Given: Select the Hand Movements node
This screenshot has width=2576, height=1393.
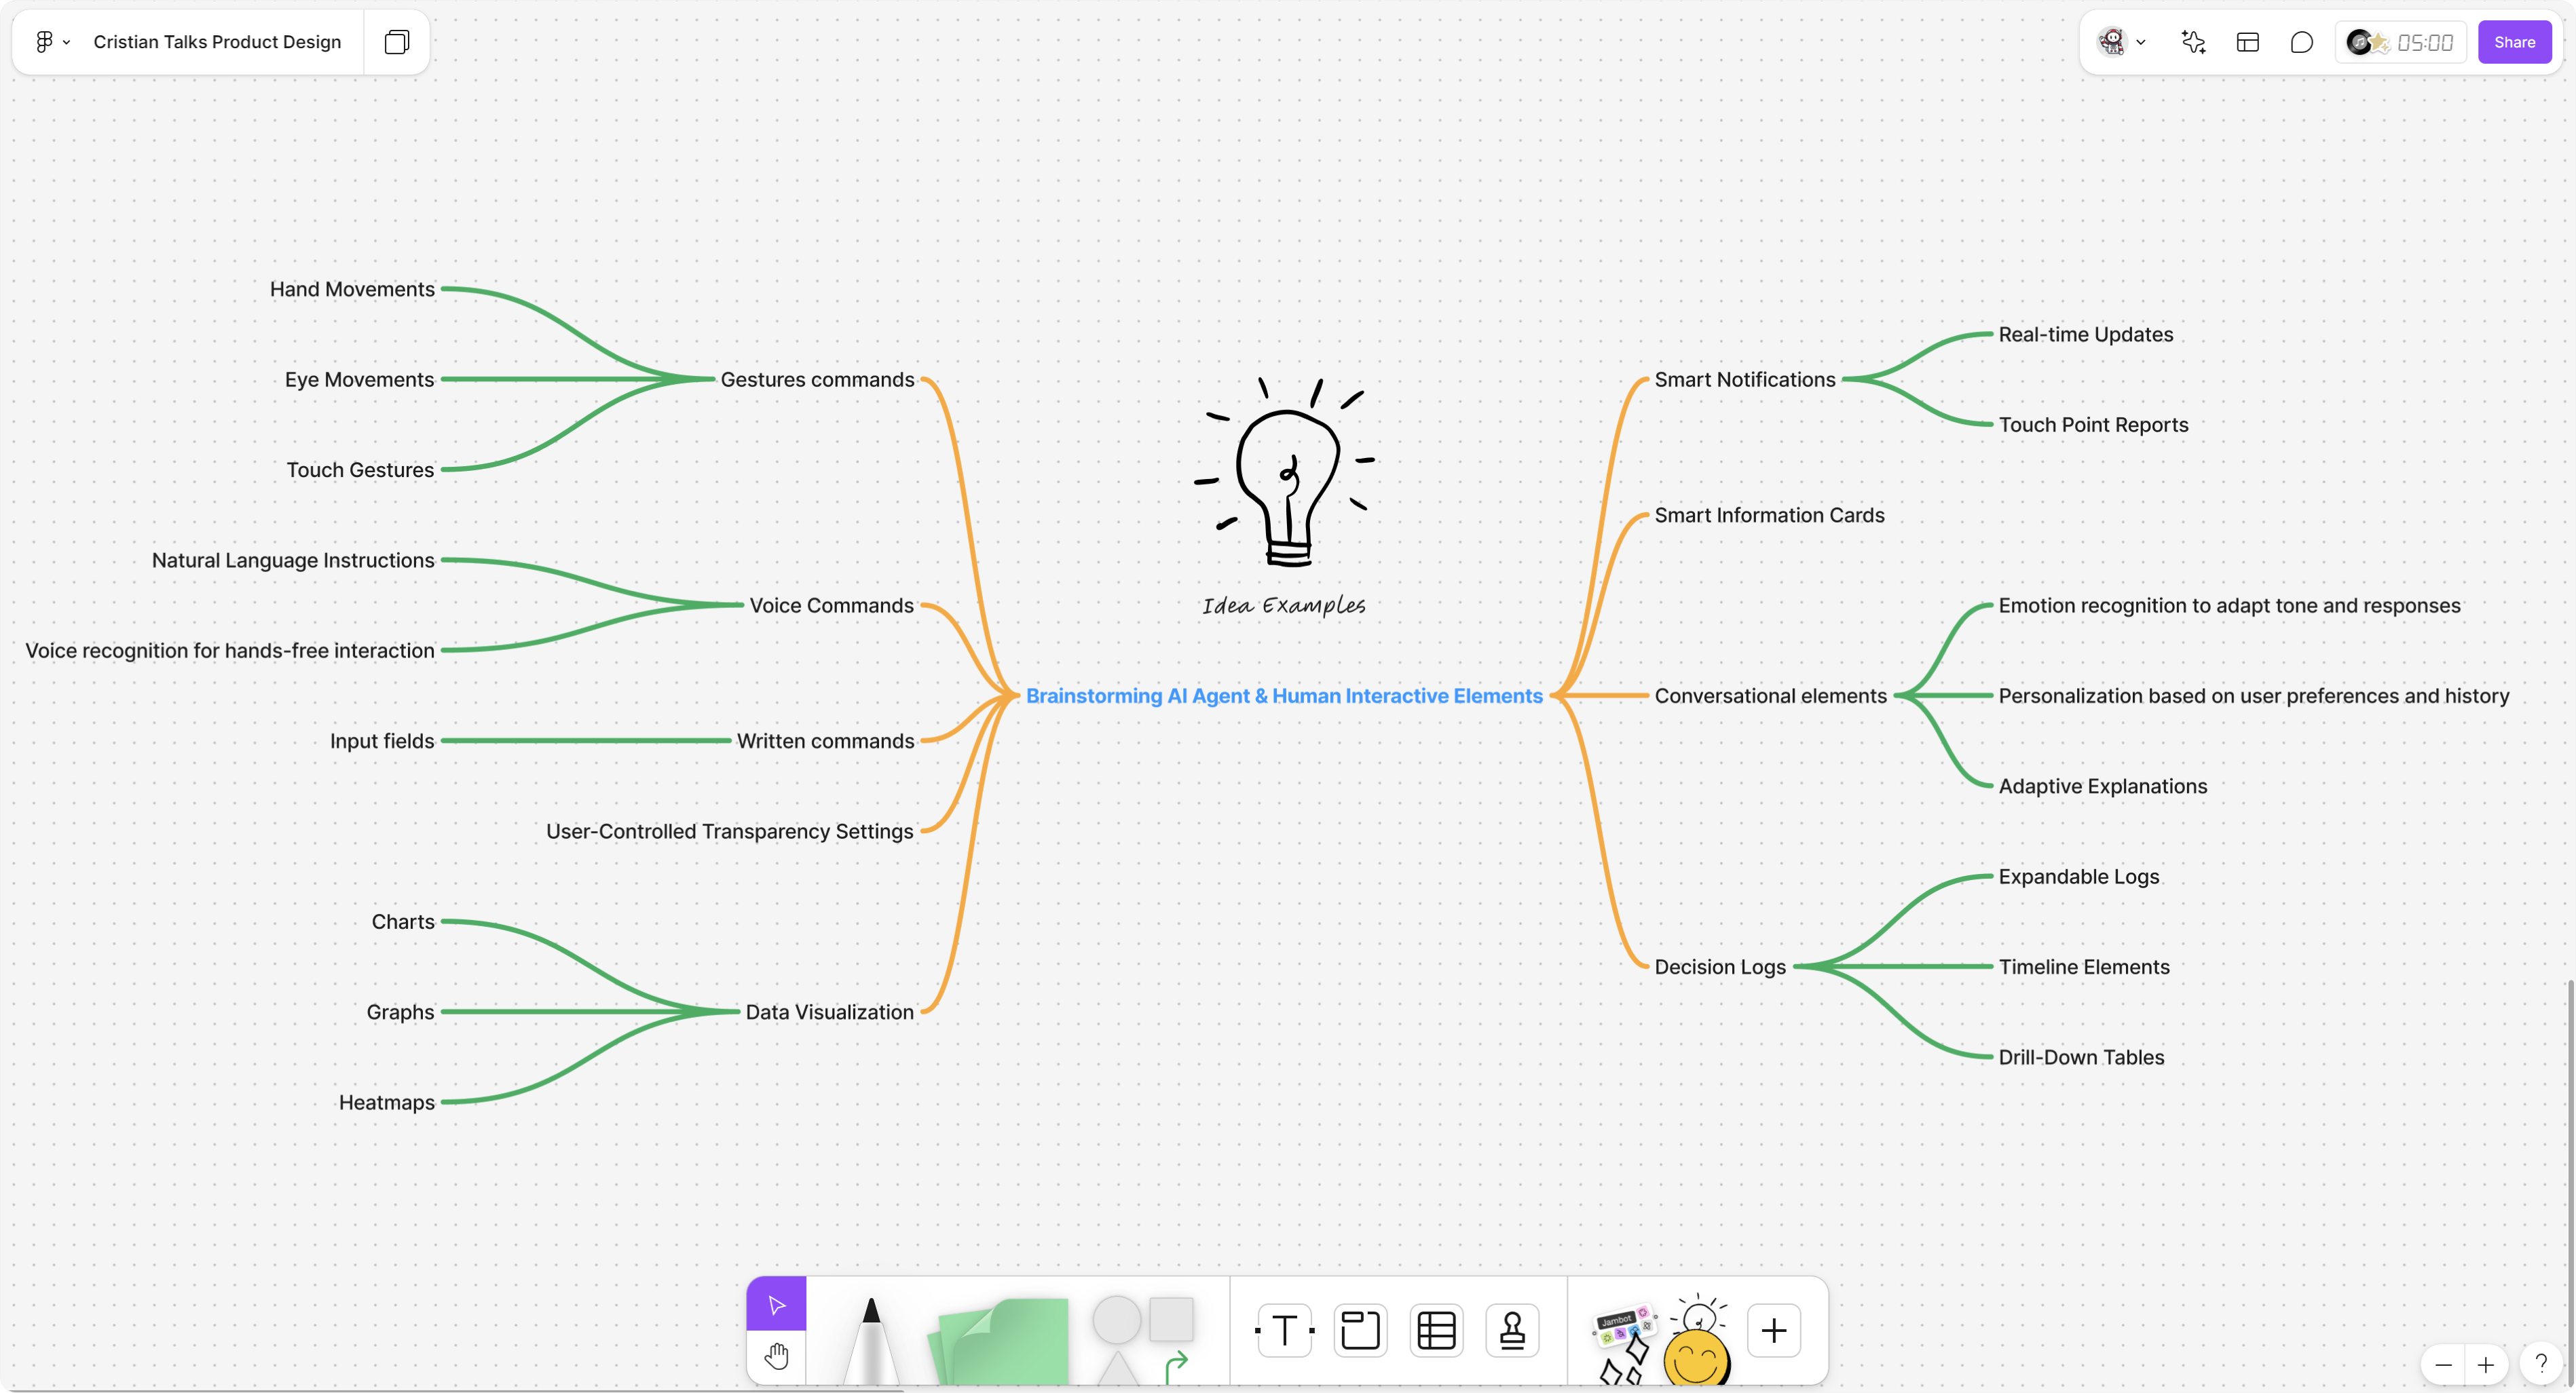Looking at the screenshot, I should 352,289.
